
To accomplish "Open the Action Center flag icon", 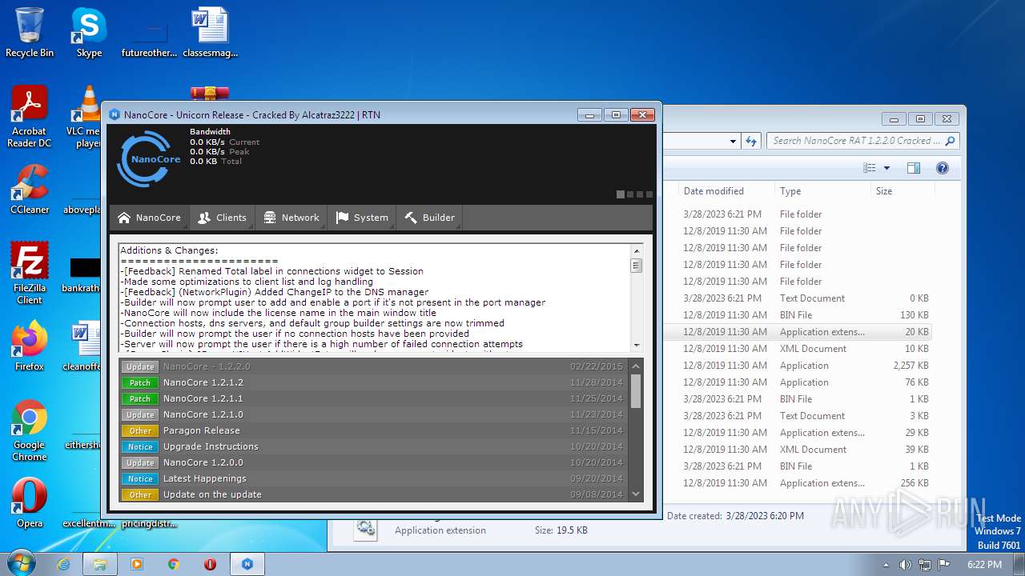I will point(944,565).
